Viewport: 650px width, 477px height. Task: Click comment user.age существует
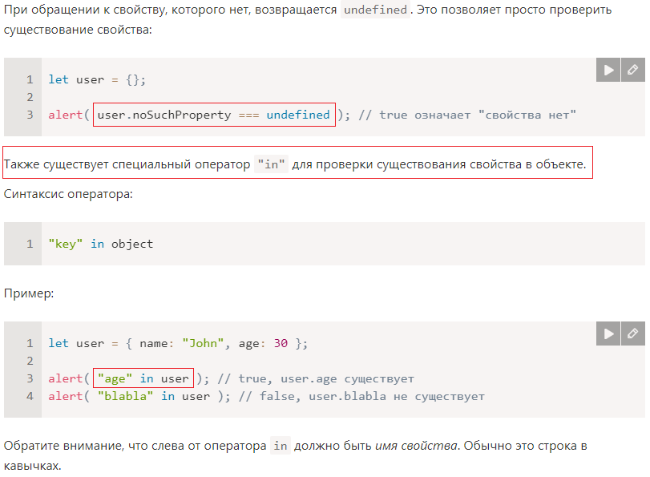click(x=316, y=378)
